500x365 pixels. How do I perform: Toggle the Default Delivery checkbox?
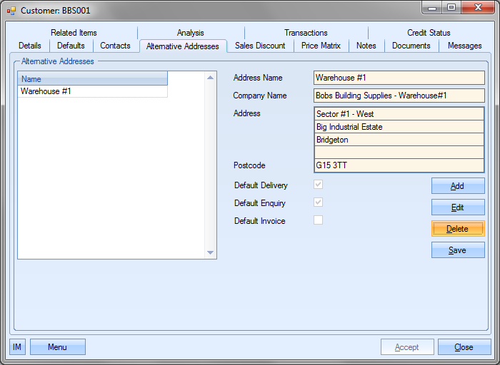click(319, 185)
